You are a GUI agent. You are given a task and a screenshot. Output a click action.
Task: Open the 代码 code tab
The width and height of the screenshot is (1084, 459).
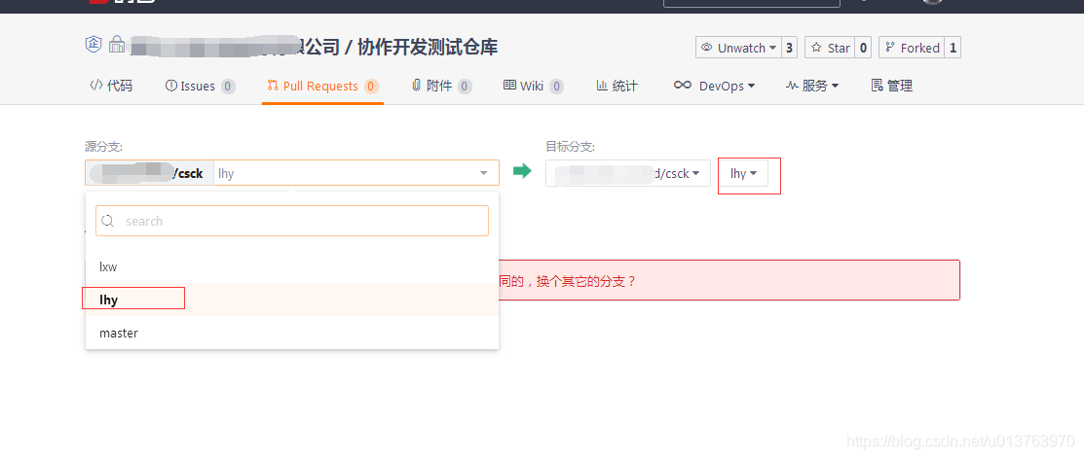click(x=111, y=86)
